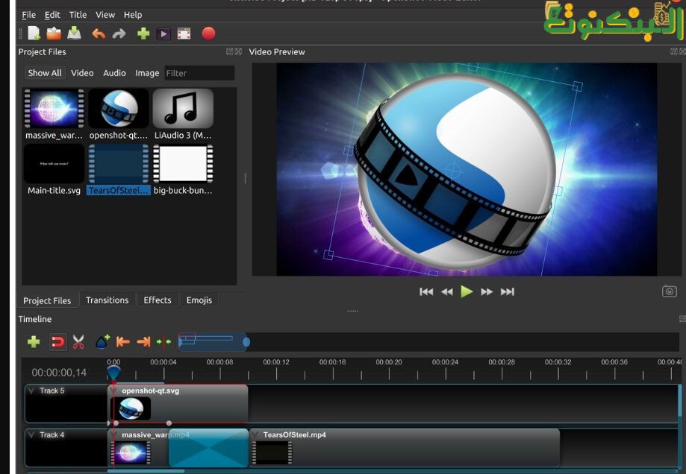The width and height of the screenshot is (686, 474).
Task: Collapse Track 5 using its arrow
Action: (x=31, y=391)
